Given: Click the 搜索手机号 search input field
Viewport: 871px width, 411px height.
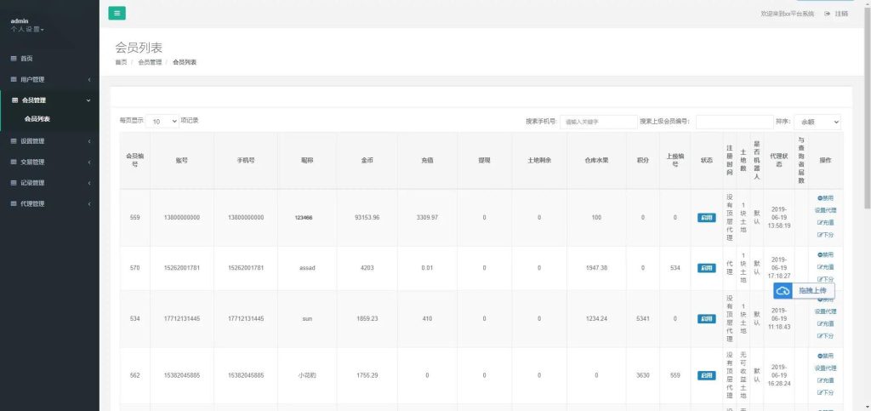Looking at the screenshot, I should tap(598, 122).
